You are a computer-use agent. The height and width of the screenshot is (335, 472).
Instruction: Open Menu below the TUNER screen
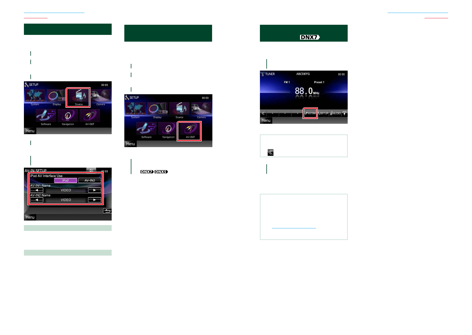tap(266, 121)
